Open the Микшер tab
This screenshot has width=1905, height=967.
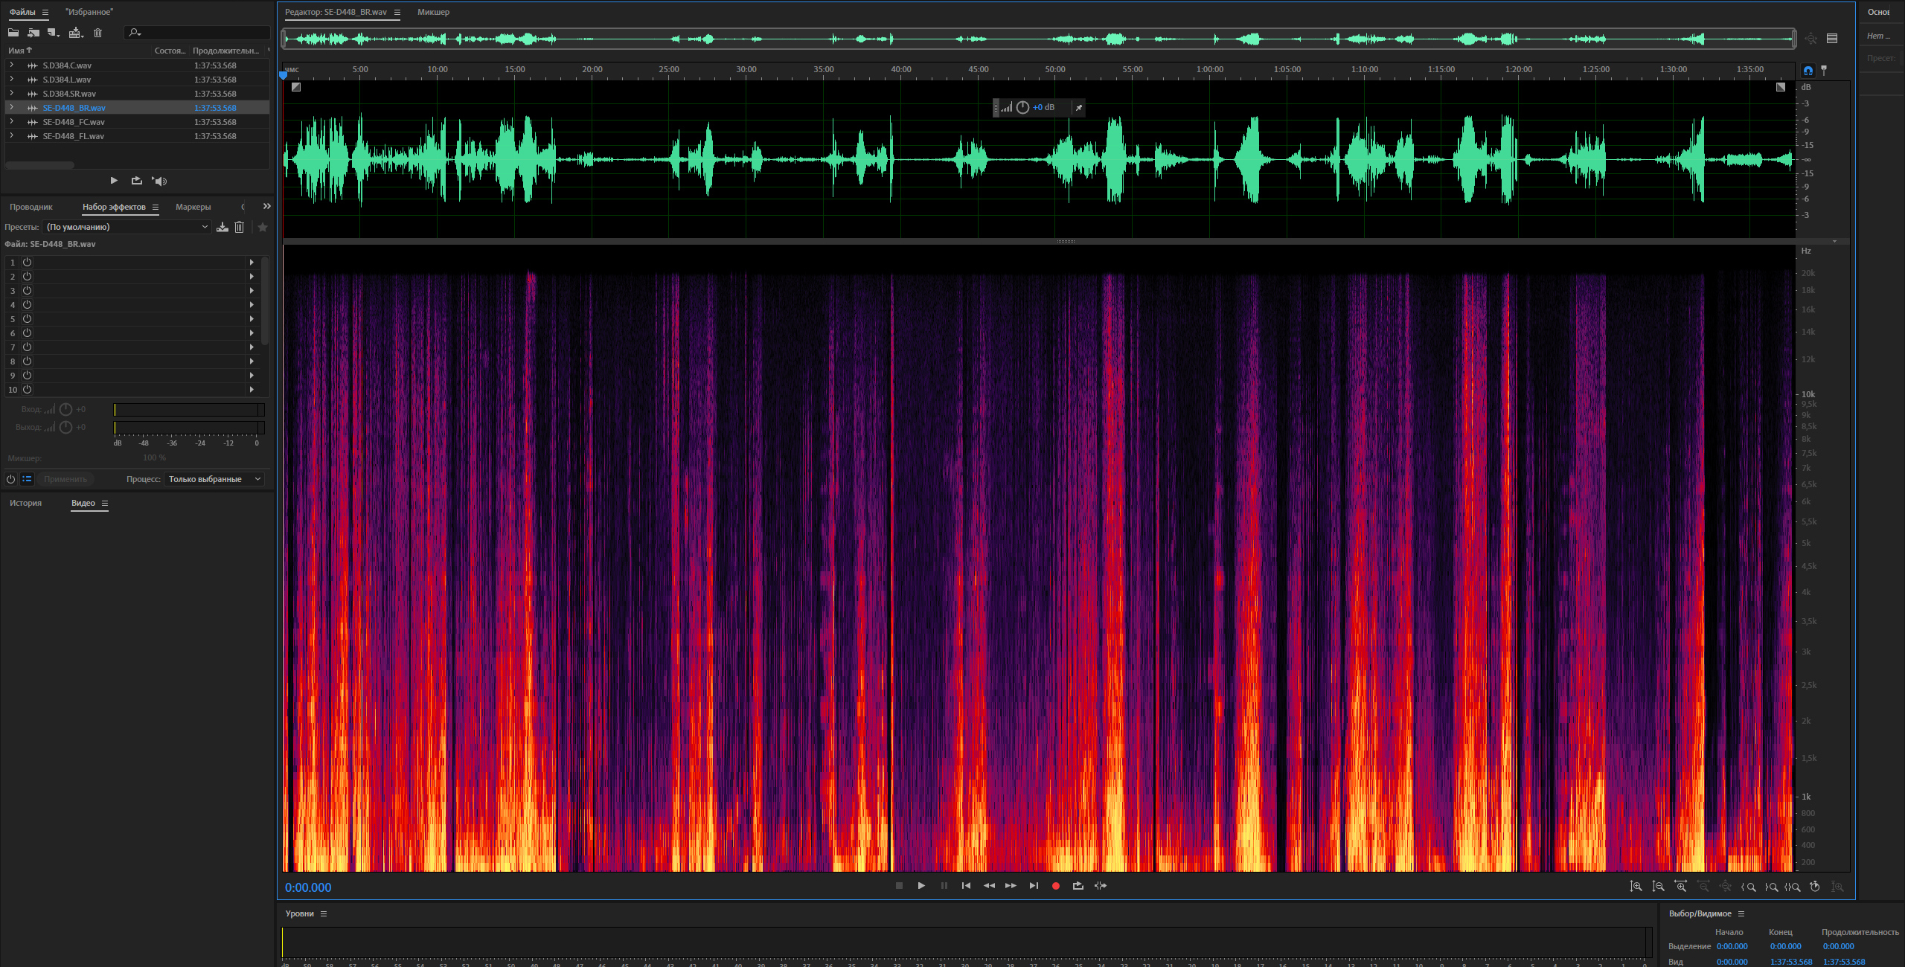(433, 12)
